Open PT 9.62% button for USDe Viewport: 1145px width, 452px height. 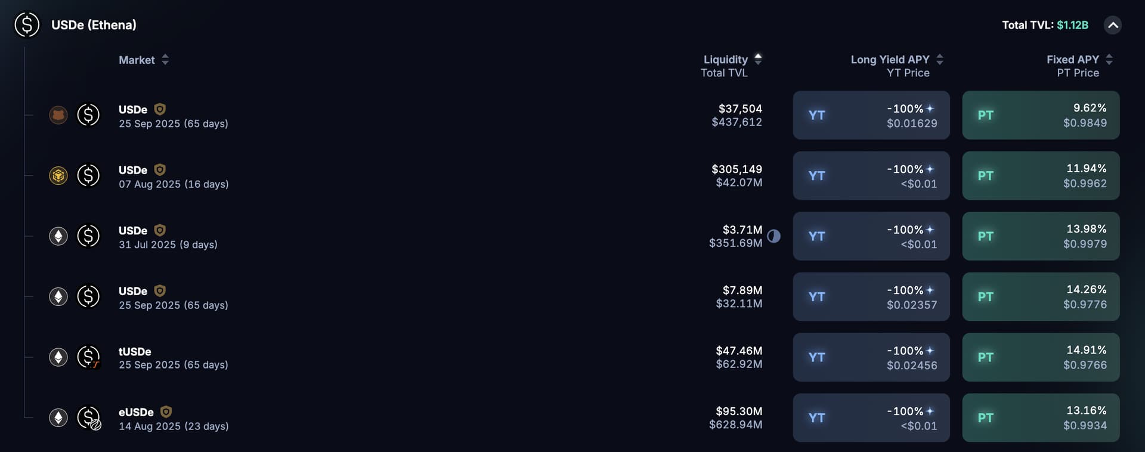[1041, 115]
